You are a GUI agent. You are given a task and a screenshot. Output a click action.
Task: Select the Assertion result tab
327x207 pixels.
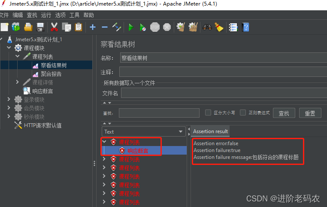coord(210,131)
